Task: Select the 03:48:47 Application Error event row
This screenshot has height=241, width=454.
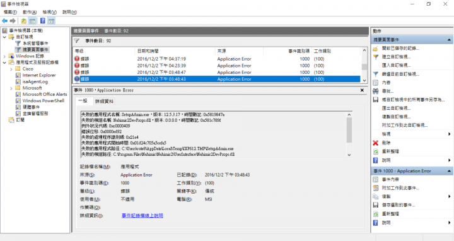Action: (217, 73)
